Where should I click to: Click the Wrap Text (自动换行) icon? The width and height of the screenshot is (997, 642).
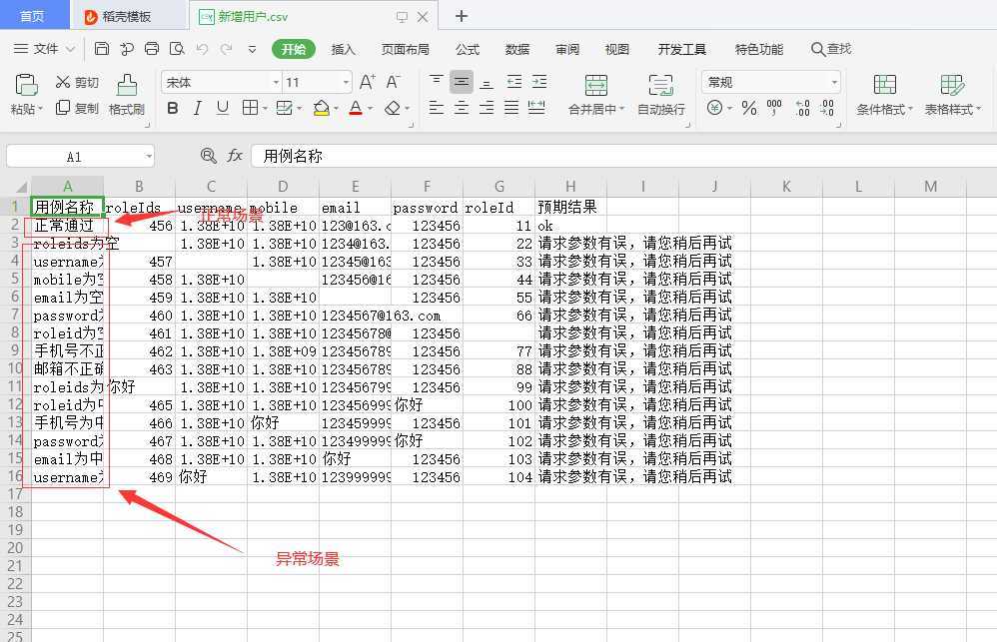coord(660,86)
